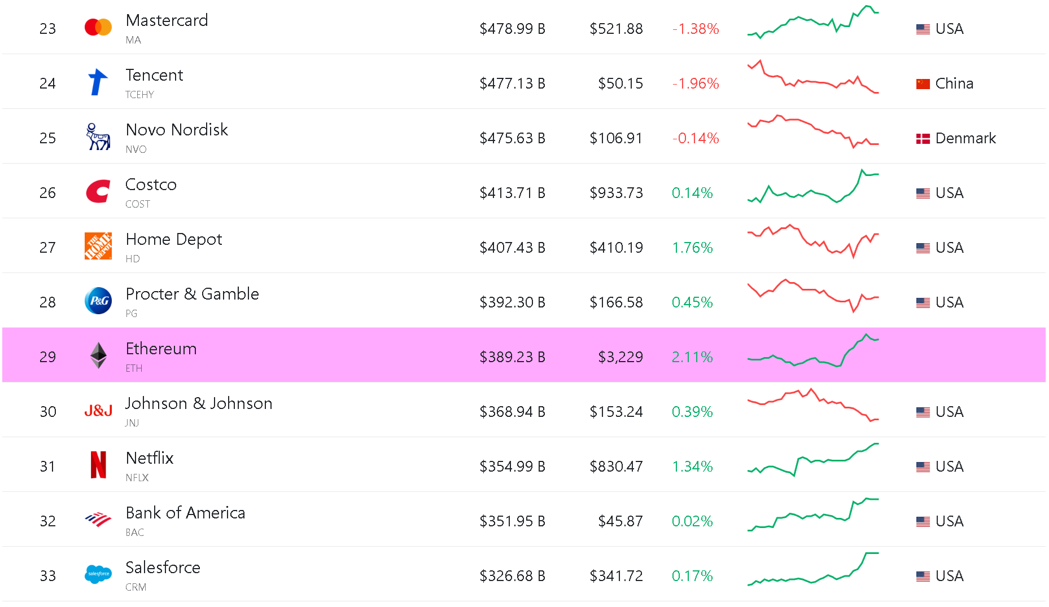Click the Ethereum diamond icon
Screen dimensions: 1049x607
pyautogui.click(x=98, y=355)
